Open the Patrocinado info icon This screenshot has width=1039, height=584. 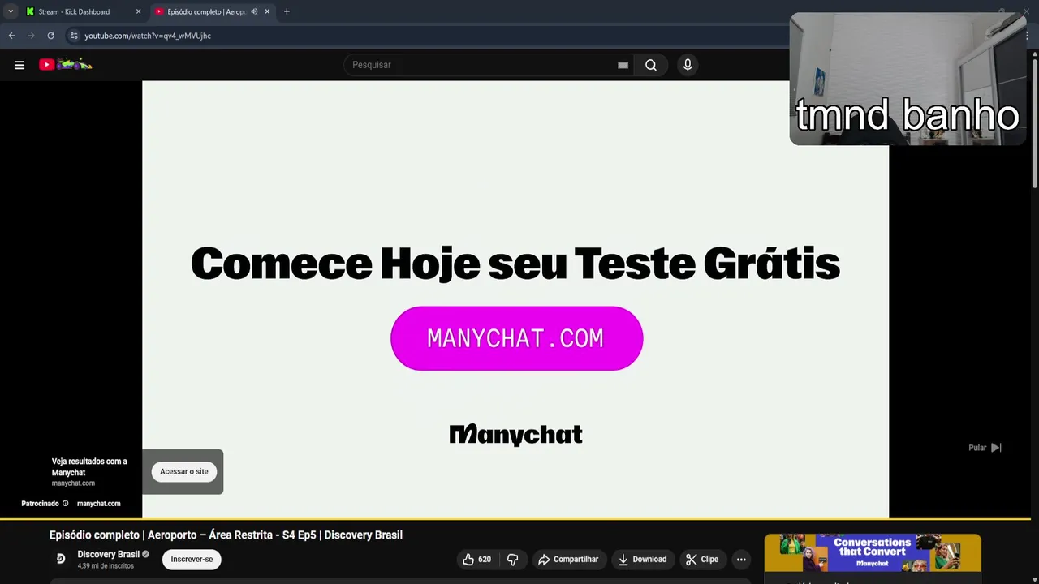(x=65, y=504)
